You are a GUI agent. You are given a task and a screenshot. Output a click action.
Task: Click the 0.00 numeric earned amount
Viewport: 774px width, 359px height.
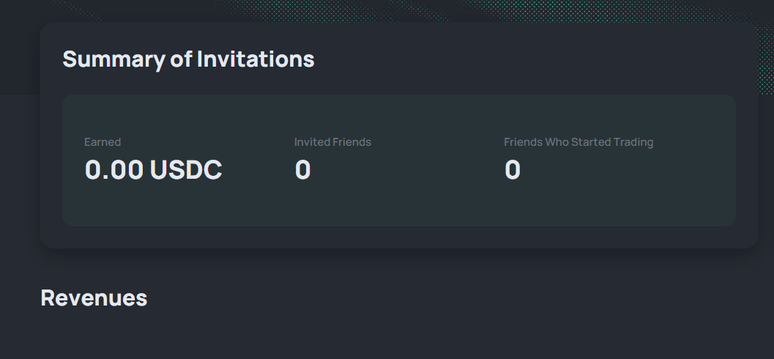(x=114, y=170)
